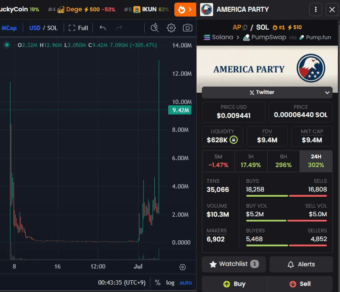This screenshot has width=340, height=292.
Task: Click the chart redo arrow
Action: (119, 28)
